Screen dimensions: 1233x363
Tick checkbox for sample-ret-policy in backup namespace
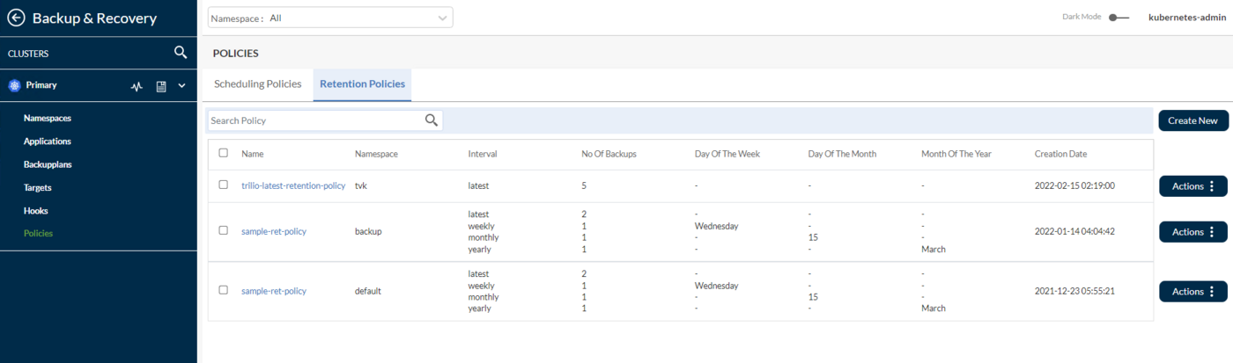pos(223,231)
